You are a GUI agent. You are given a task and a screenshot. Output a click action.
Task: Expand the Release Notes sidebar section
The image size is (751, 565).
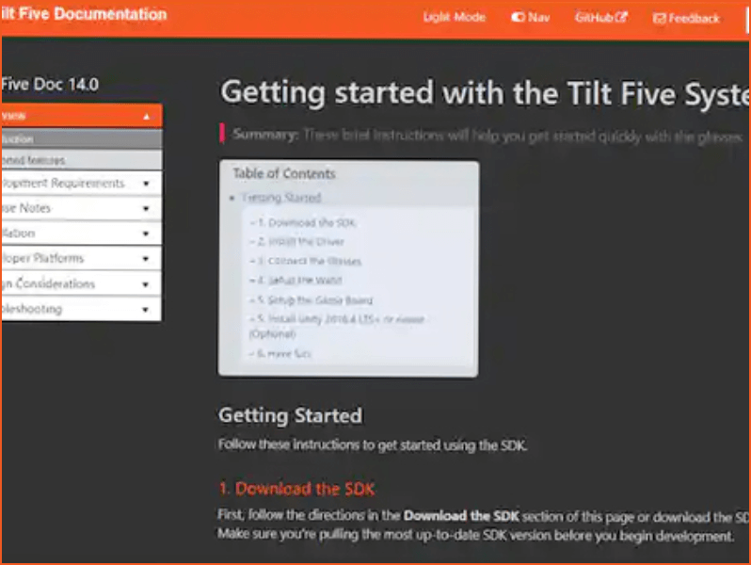tap(82, 208)
